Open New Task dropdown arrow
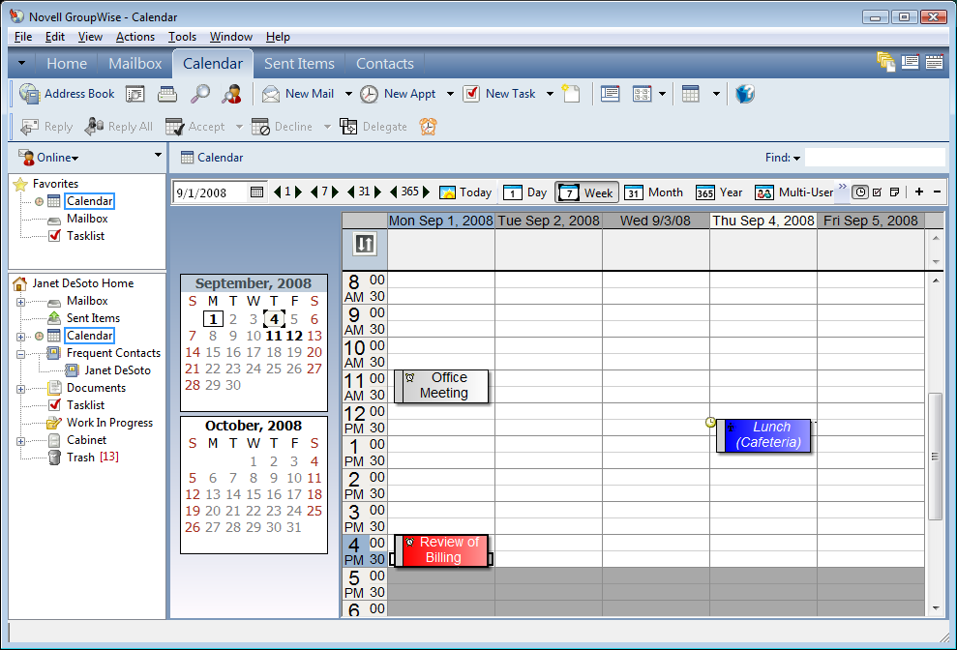 550,94
